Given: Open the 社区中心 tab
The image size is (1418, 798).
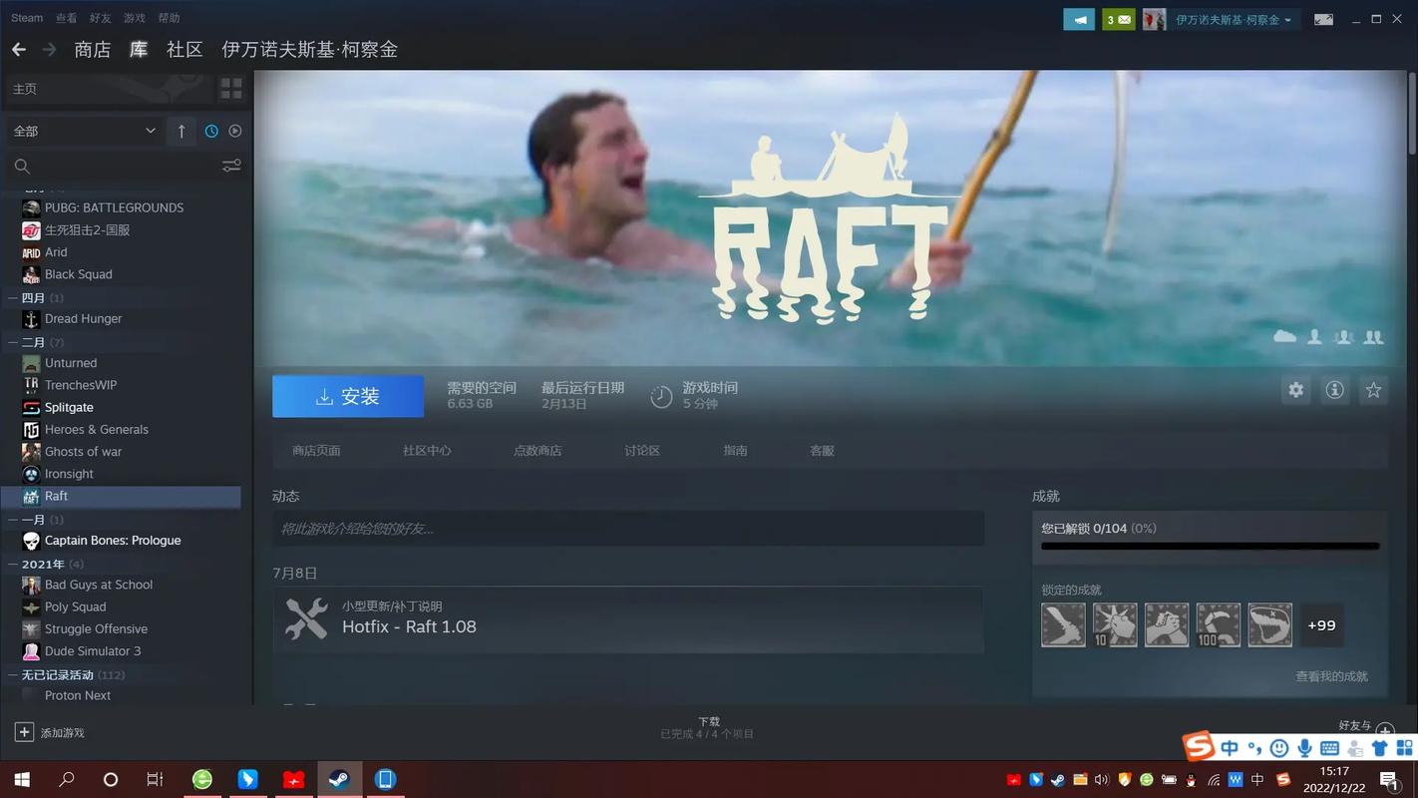Looking at the screenshot, I should coord(427,451).
